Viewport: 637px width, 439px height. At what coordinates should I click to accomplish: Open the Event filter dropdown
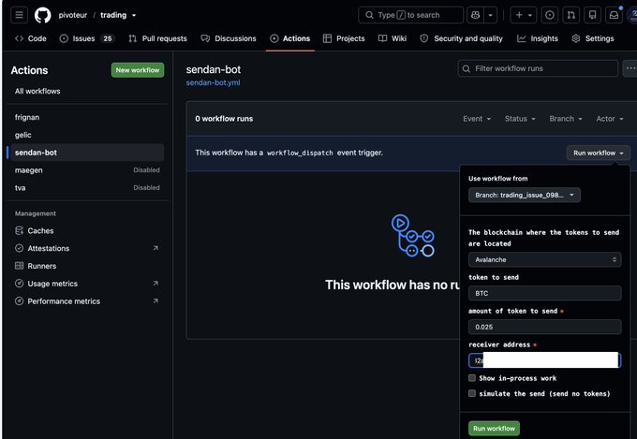477,119
